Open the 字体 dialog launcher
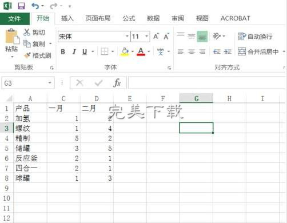The height and width of the screenshot is (223, 287). click(x=169, y=68)
